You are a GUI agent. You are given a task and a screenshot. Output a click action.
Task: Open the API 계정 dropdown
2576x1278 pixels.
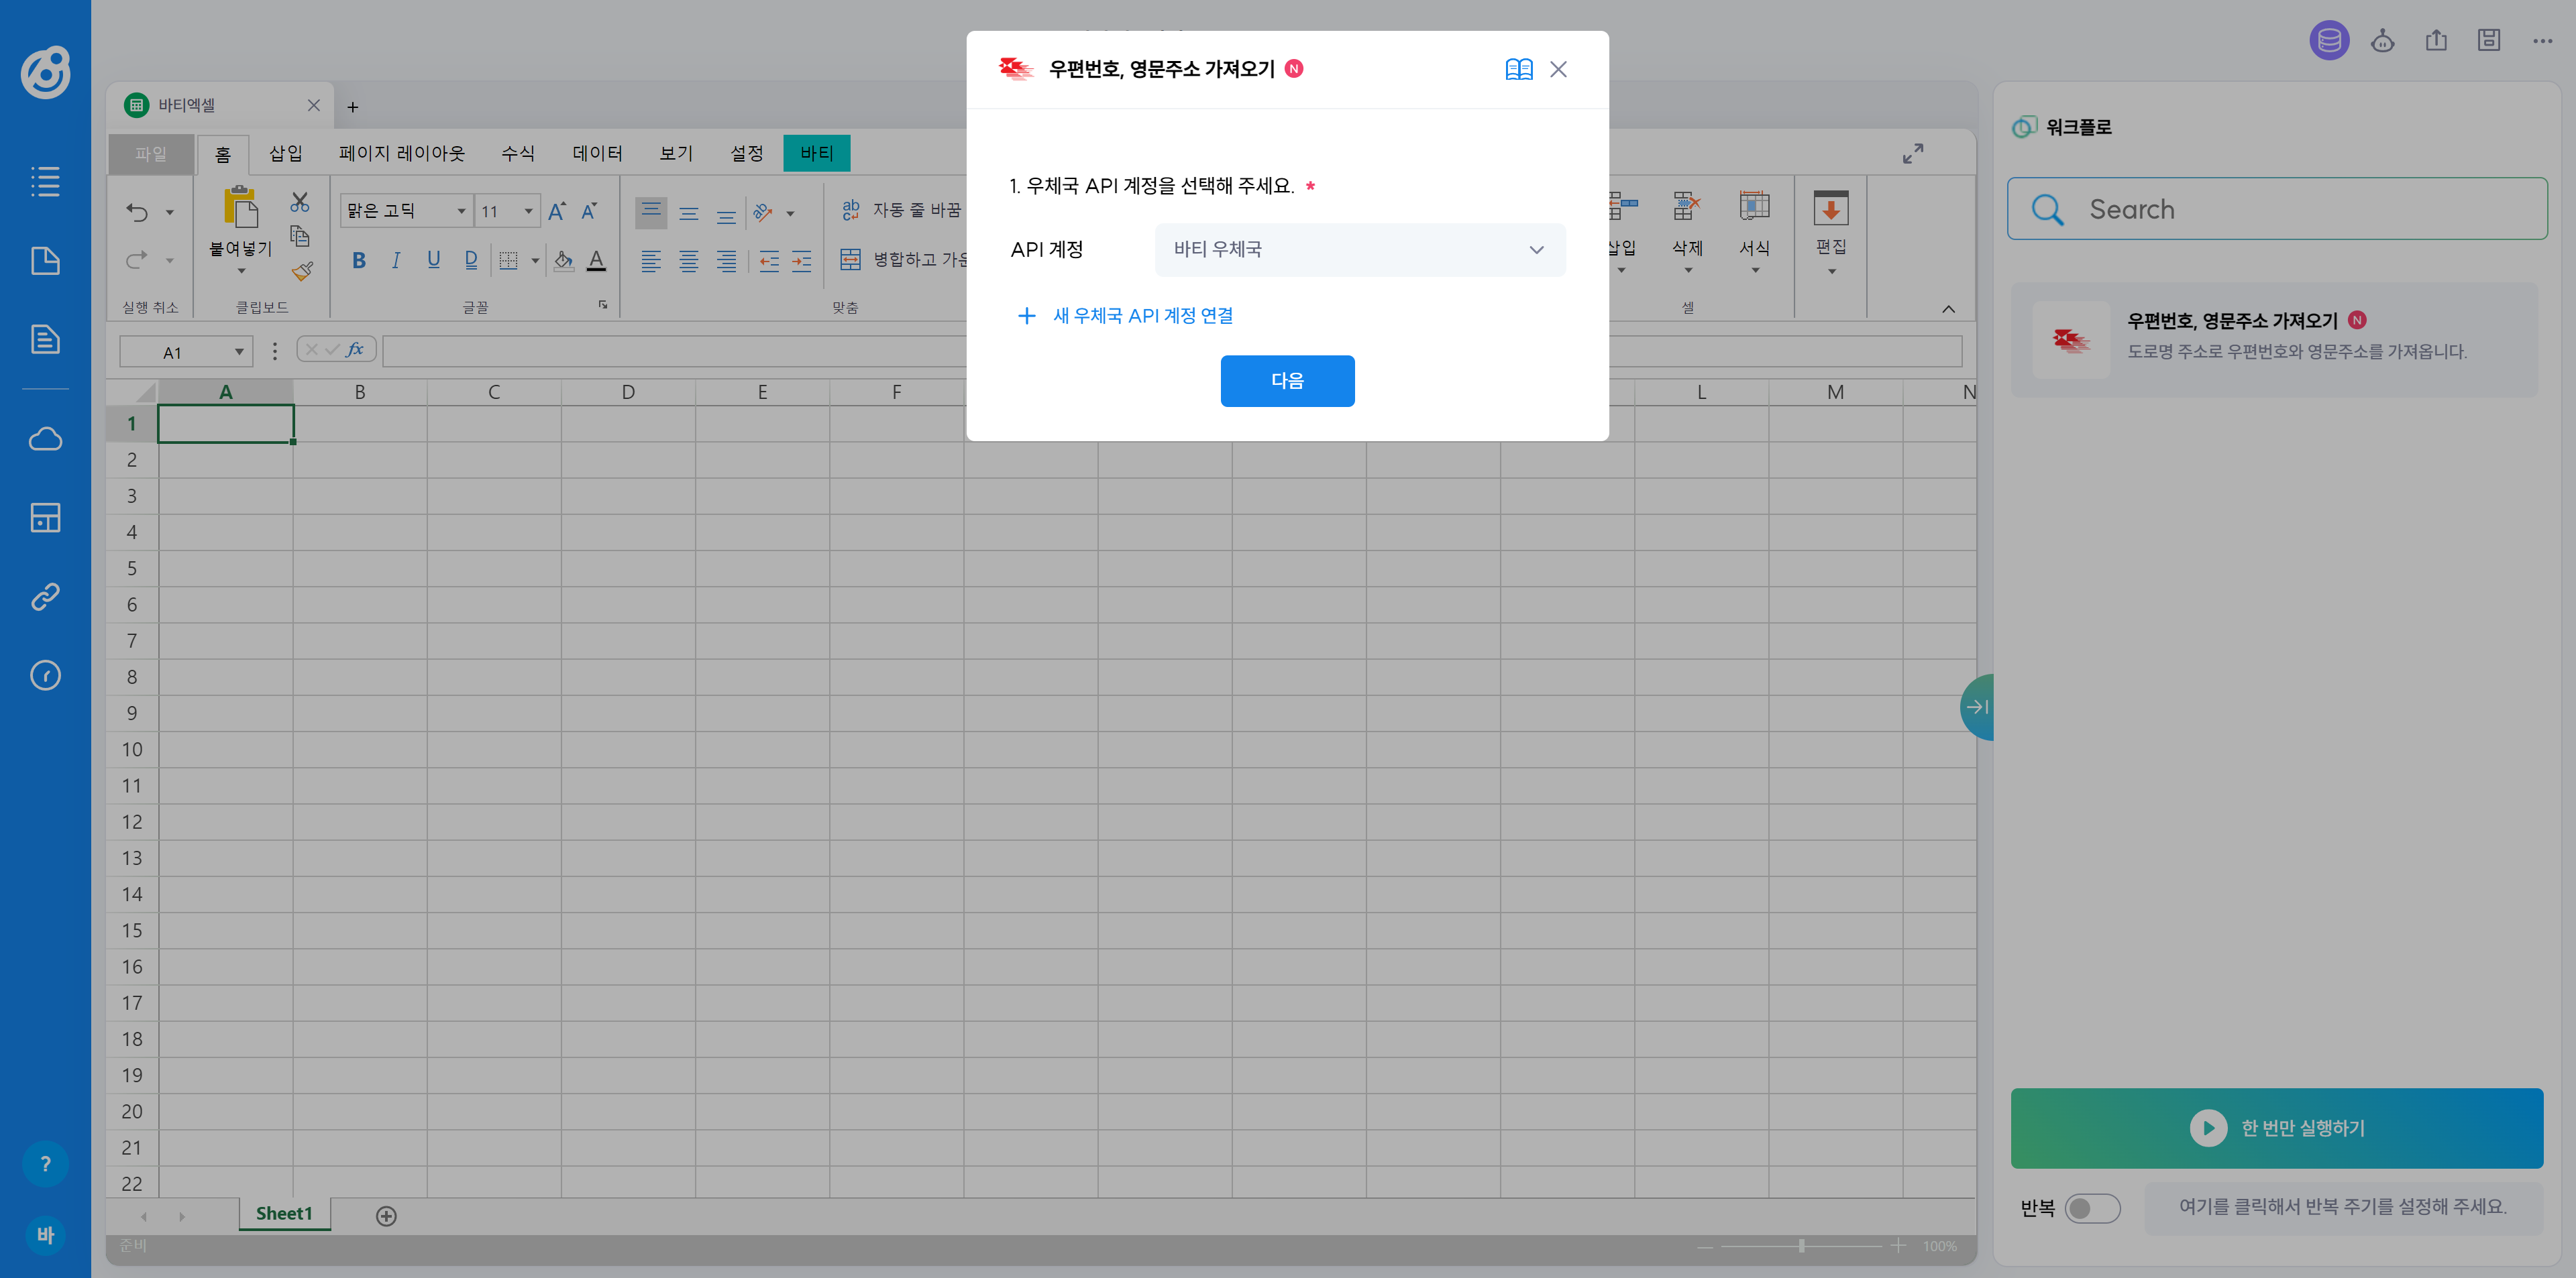point(1360,250)
